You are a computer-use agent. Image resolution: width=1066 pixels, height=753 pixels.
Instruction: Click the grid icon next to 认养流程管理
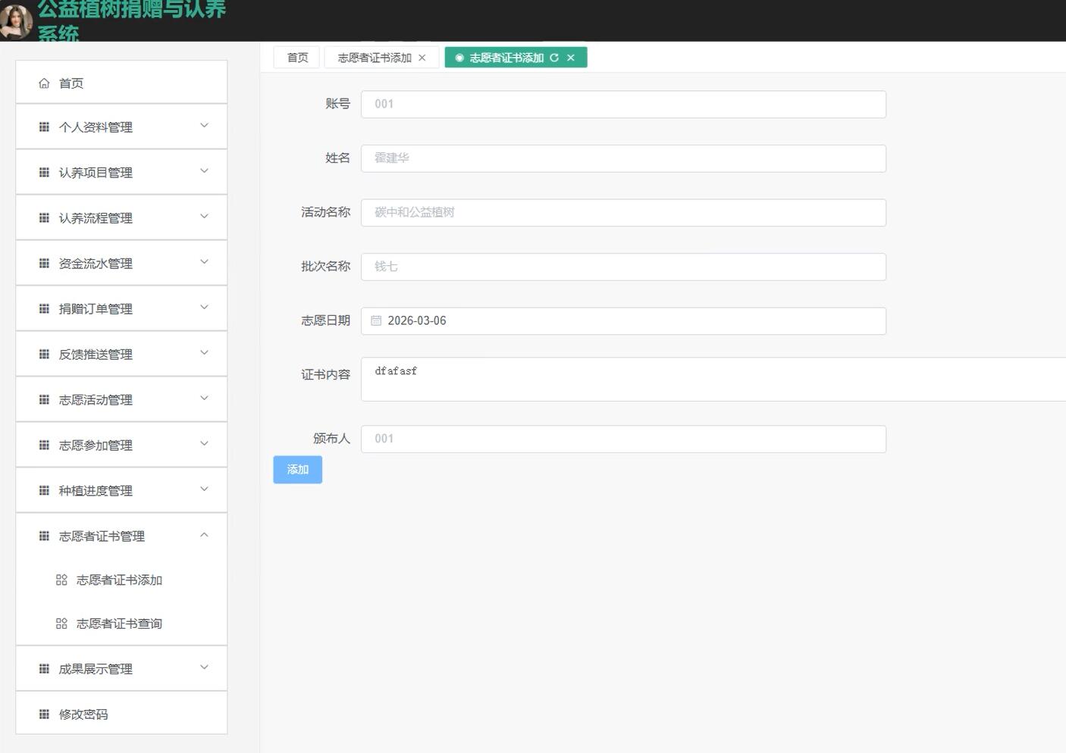click(x=44, y=218)
